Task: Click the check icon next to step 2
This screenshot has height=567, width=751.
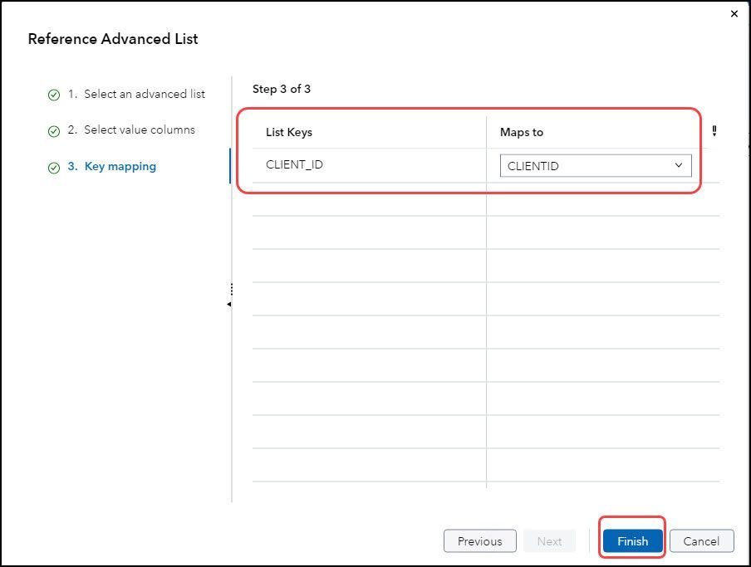Action: (54, 131)
